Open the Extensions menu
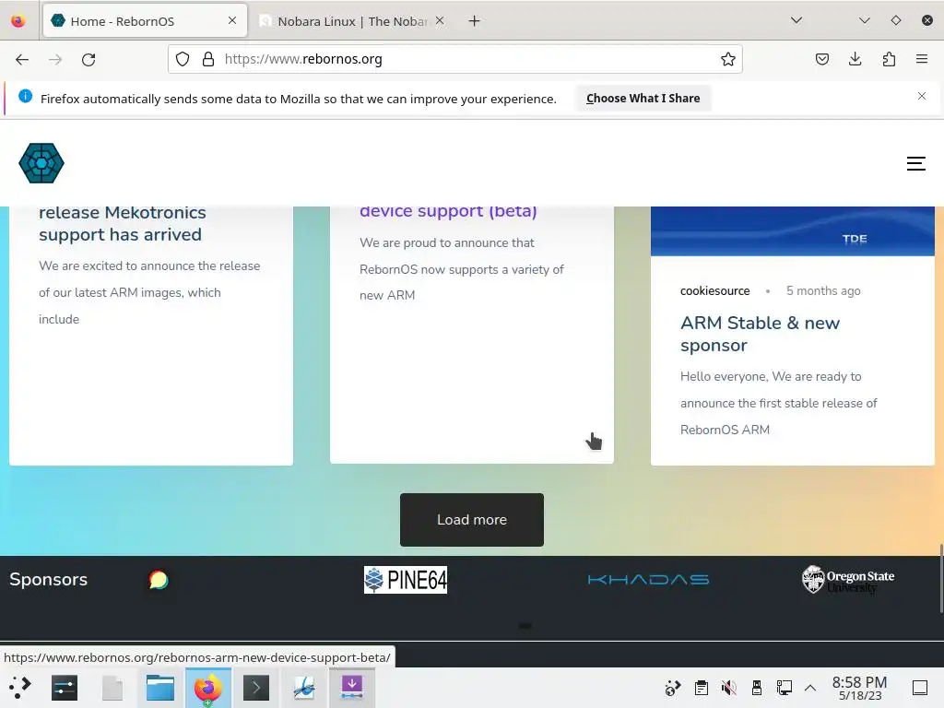 pos(889,59)
